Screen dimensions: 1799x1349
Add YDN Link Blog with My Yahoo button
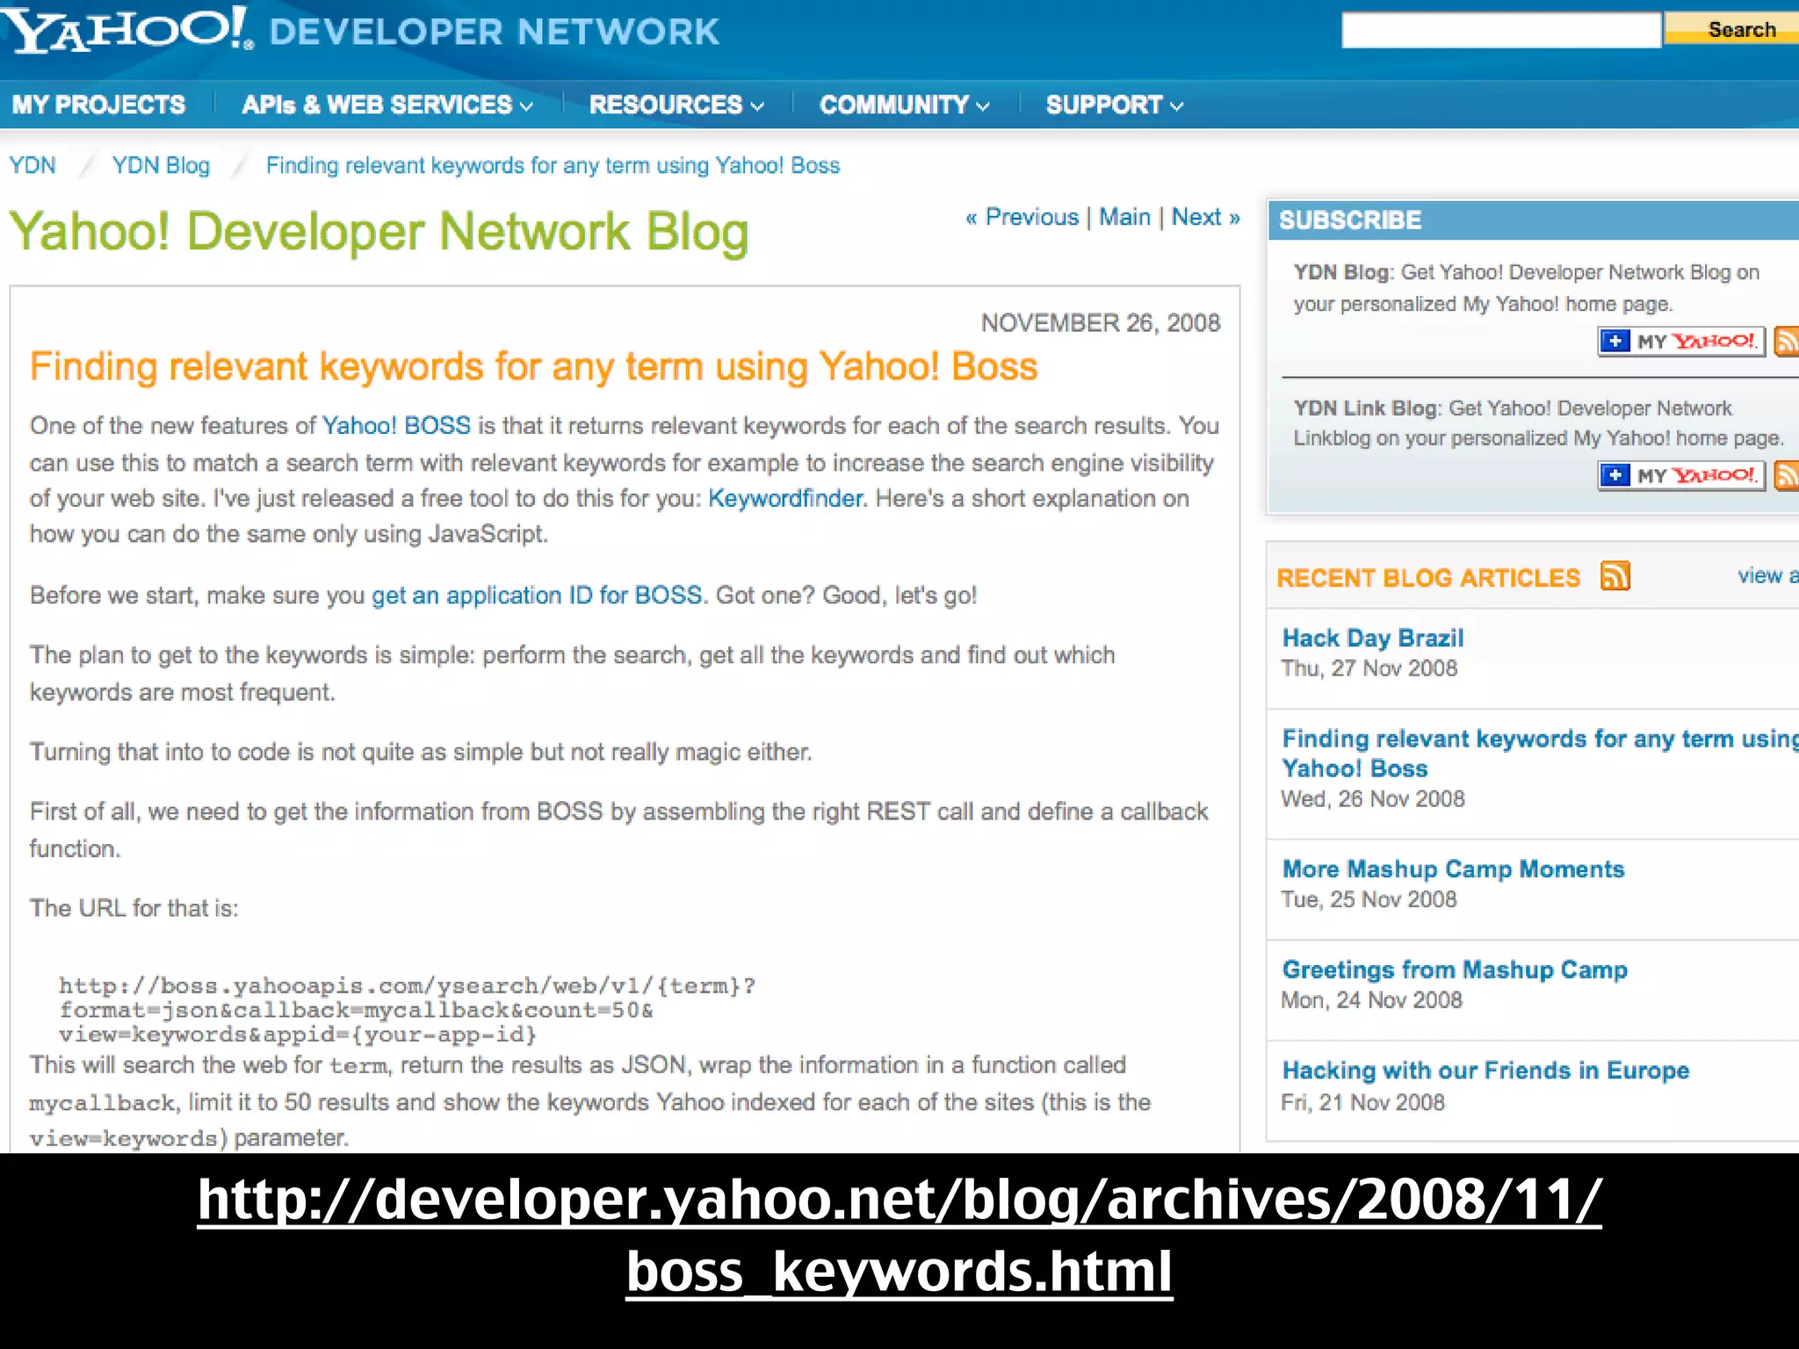point(1680,475)
